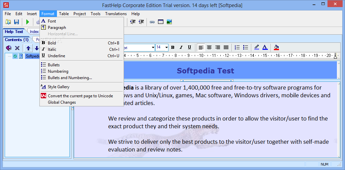Viewport: 345px width, 170px height.
Task: Click the question mark topic page icon
Action: pyautogui.click(x=21, y=56)
